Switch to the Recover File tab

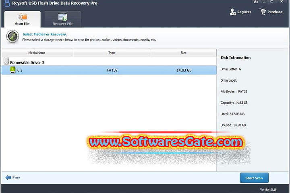(62, 19)
